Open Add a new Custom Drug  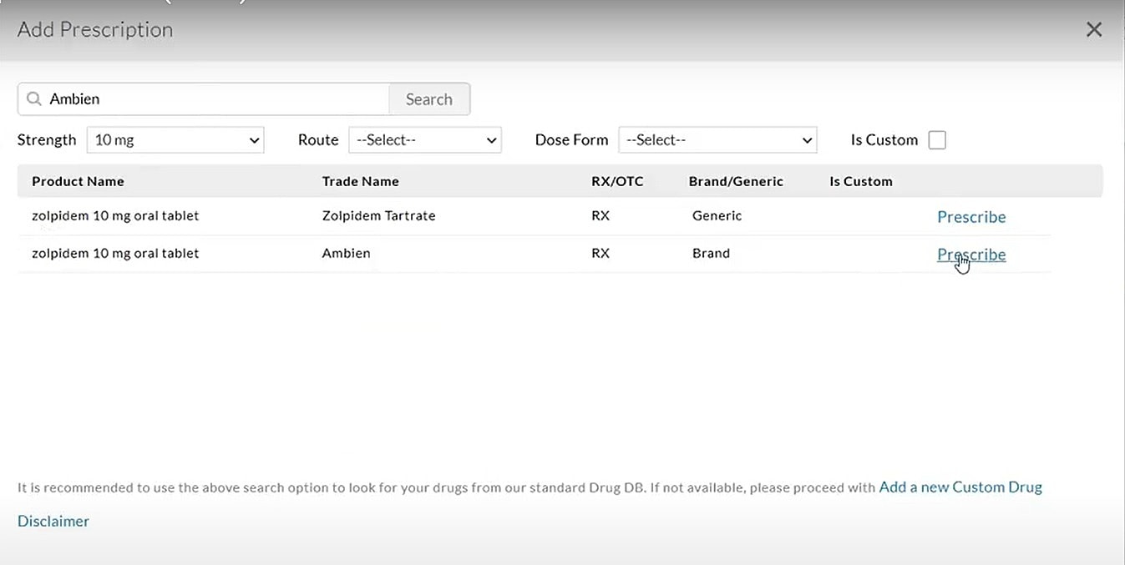(960, 487)
